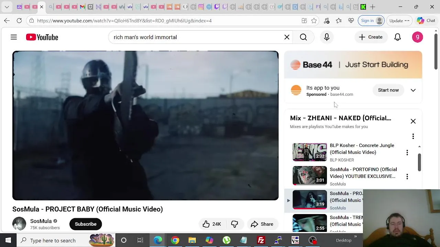Open the YouTube notifications bell
440x247 pixels.
[397, 37]
